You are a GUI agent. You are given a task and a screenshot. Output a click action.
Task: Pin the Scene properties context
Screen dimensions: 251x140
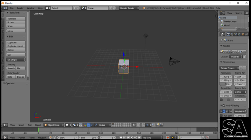(x=221, y=40)
